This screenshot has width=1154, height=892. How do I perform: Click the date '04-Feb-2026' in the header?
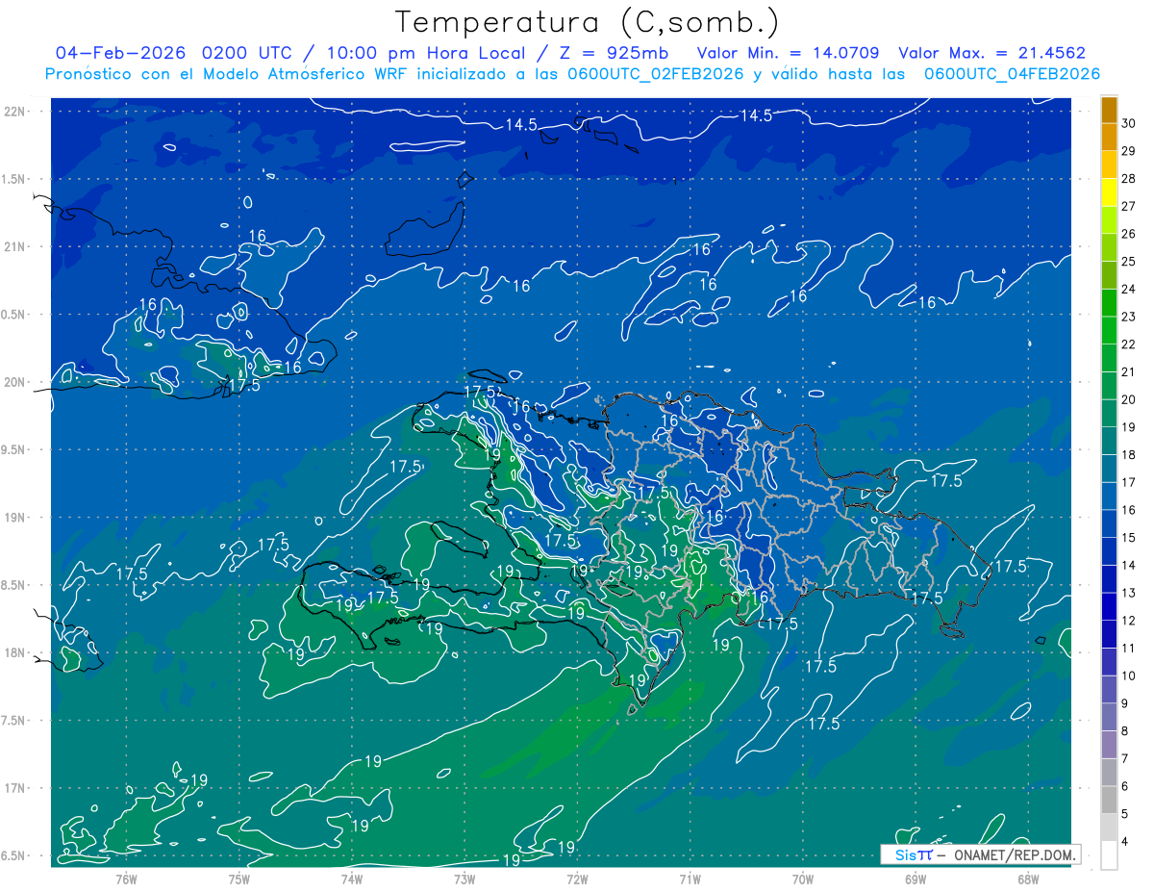pyautogui.click(x=119, y=53)
